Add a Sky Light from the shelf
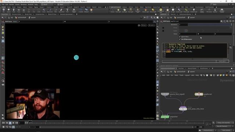 point(167,10)
